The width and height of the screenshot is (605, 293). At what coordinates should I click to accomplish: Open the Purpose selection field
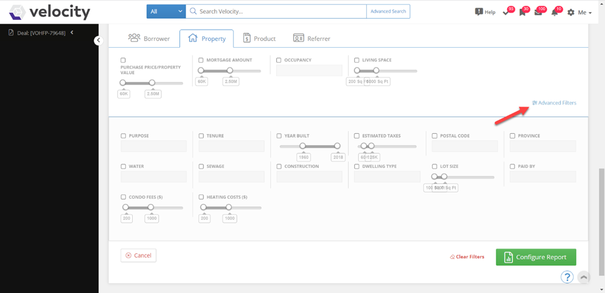(x=153, y=146)
